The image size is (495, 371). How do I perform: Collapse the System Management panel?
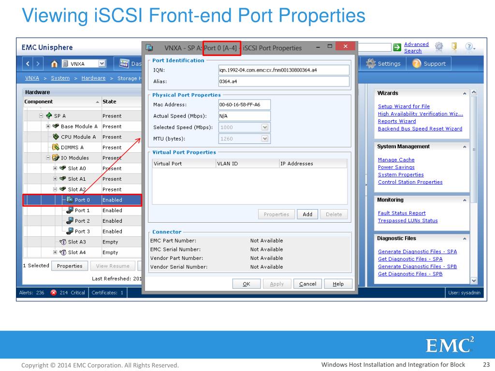pyautogui.click(x=465, y=147)
